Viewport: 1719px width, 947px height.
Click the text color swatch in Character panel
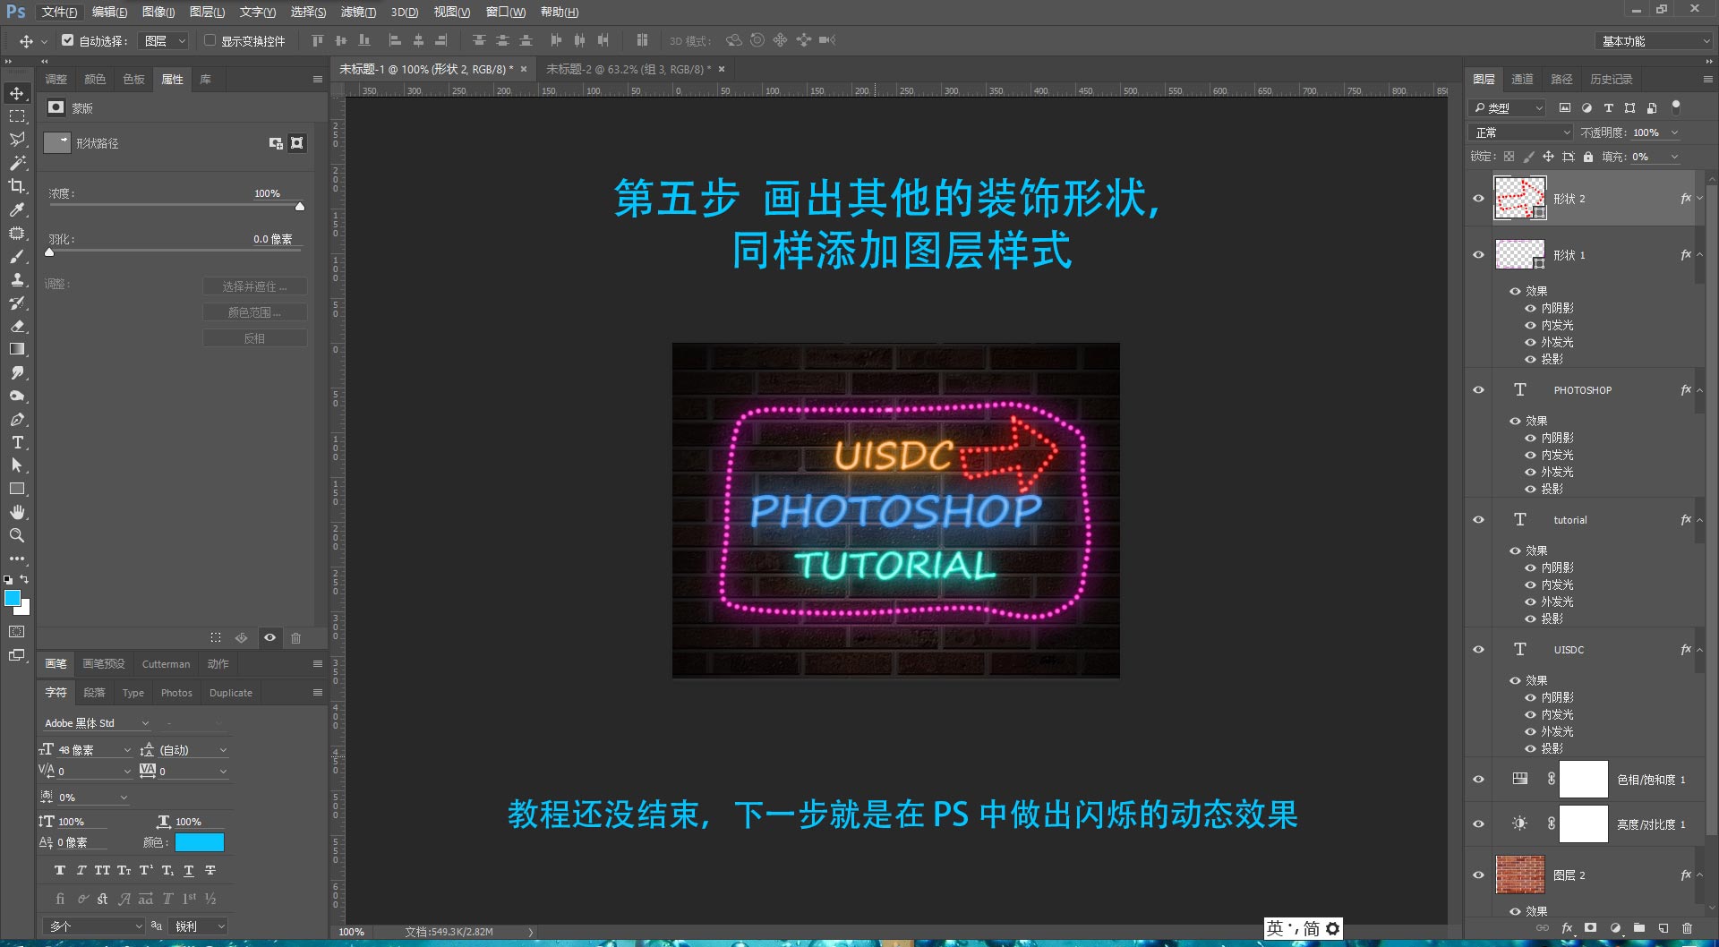pos(200,842)
